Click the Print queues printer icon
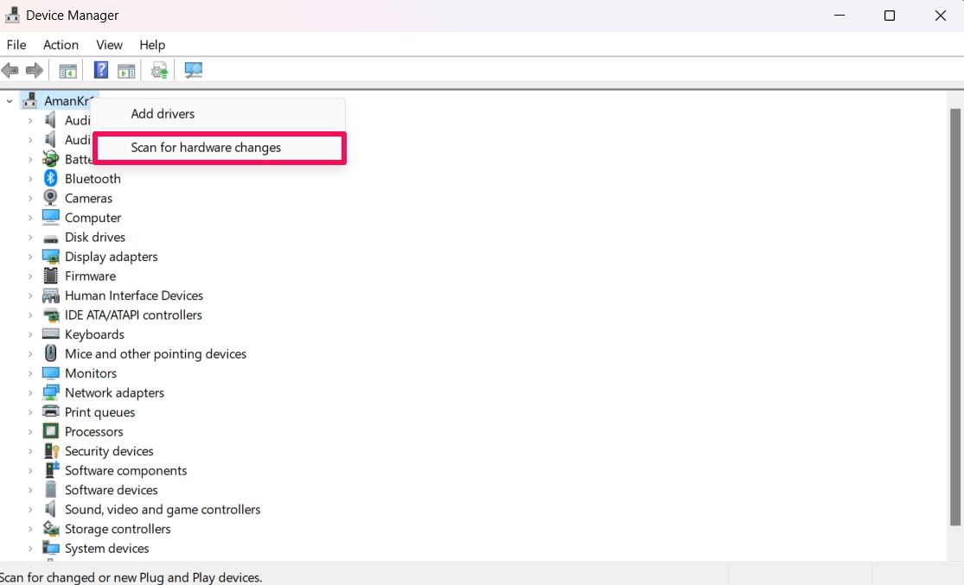The width and height of the screenshot is (964, 585). 50,411
